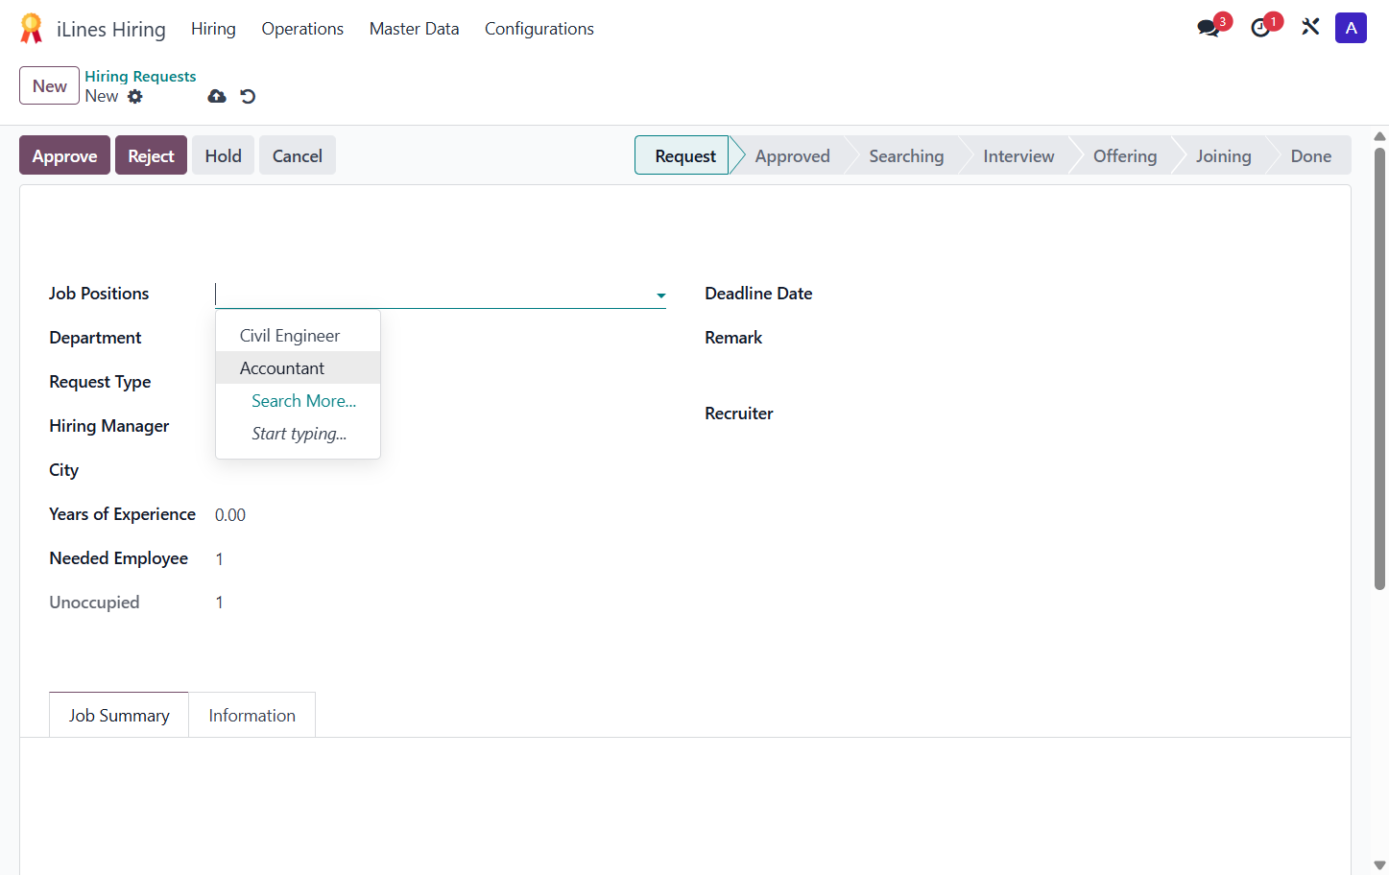
Task: Select the Interview status stage
Action: [x=1018, y=155]
